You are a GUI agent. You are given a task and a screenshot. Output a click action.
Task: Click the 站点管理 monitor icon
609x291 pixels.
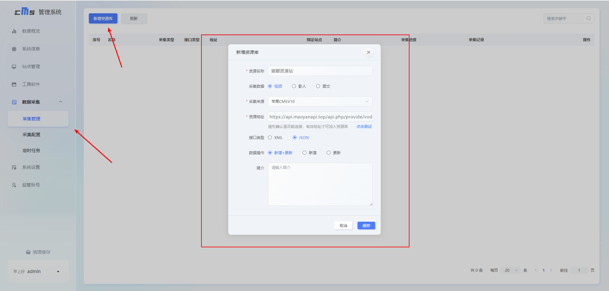(14, 66)
